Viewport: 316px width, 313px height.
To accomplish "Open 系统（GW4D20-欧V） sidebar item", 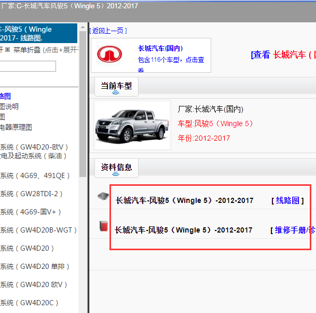I will coord(34,147).
